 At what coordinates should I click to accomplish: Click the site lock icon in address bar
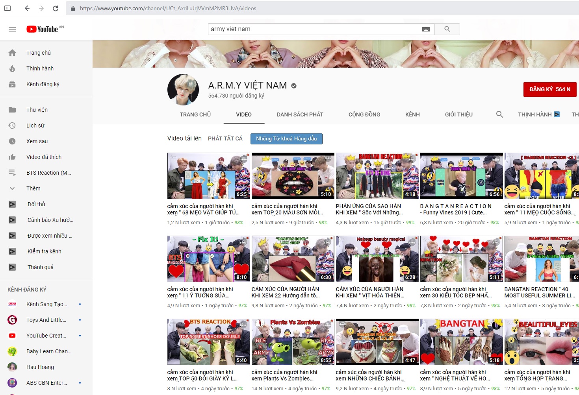coord(73,8)
